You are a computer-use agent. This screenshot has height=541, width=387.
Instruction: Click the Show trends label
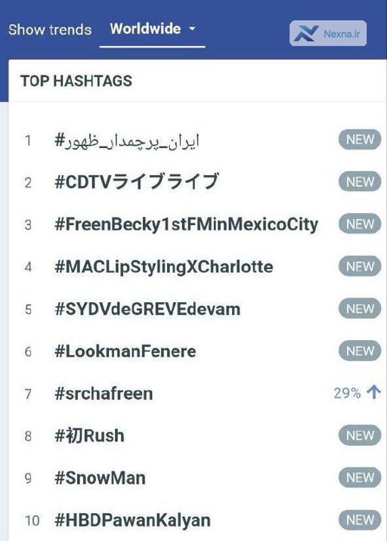(50, 29)
